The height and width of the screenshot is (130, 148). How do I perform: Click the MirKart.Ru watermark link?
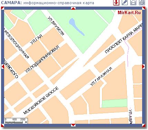tap(129, 12)
